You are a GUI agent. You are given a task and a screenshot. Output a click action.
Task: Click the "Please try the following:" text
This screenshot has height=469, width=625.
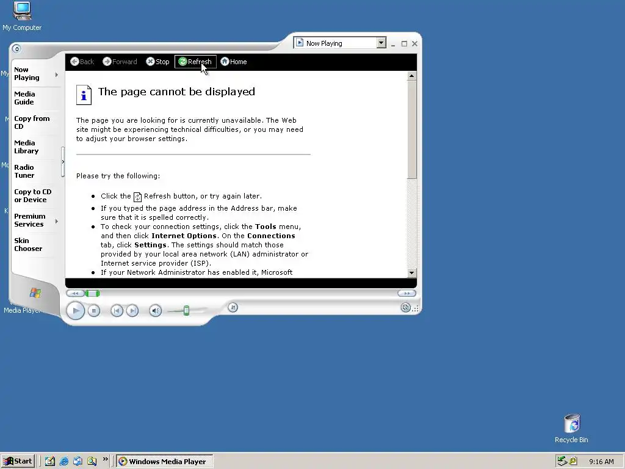coord(118,176)
